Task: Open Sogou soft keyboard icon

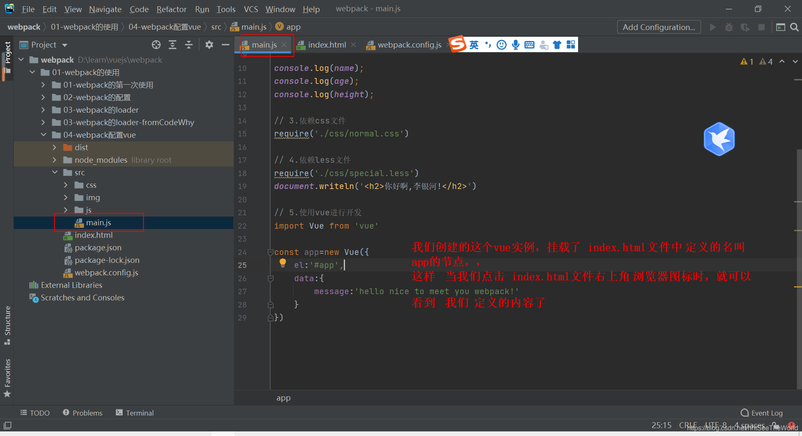Action: 529,45
